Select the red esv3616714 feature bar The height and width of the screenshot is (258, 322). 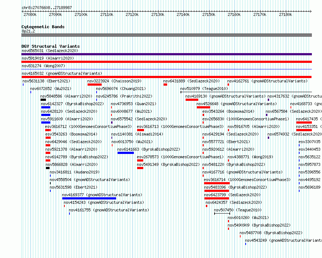pyautogui.click(x=217, y=183)
